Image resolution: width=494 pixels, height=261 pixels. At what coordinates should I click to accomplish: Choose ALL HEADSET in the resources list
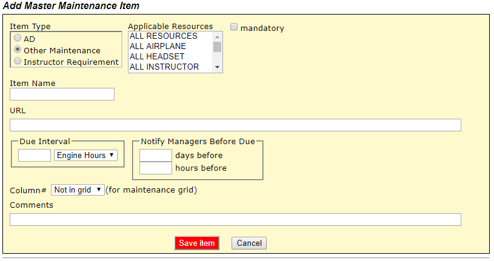170,57
